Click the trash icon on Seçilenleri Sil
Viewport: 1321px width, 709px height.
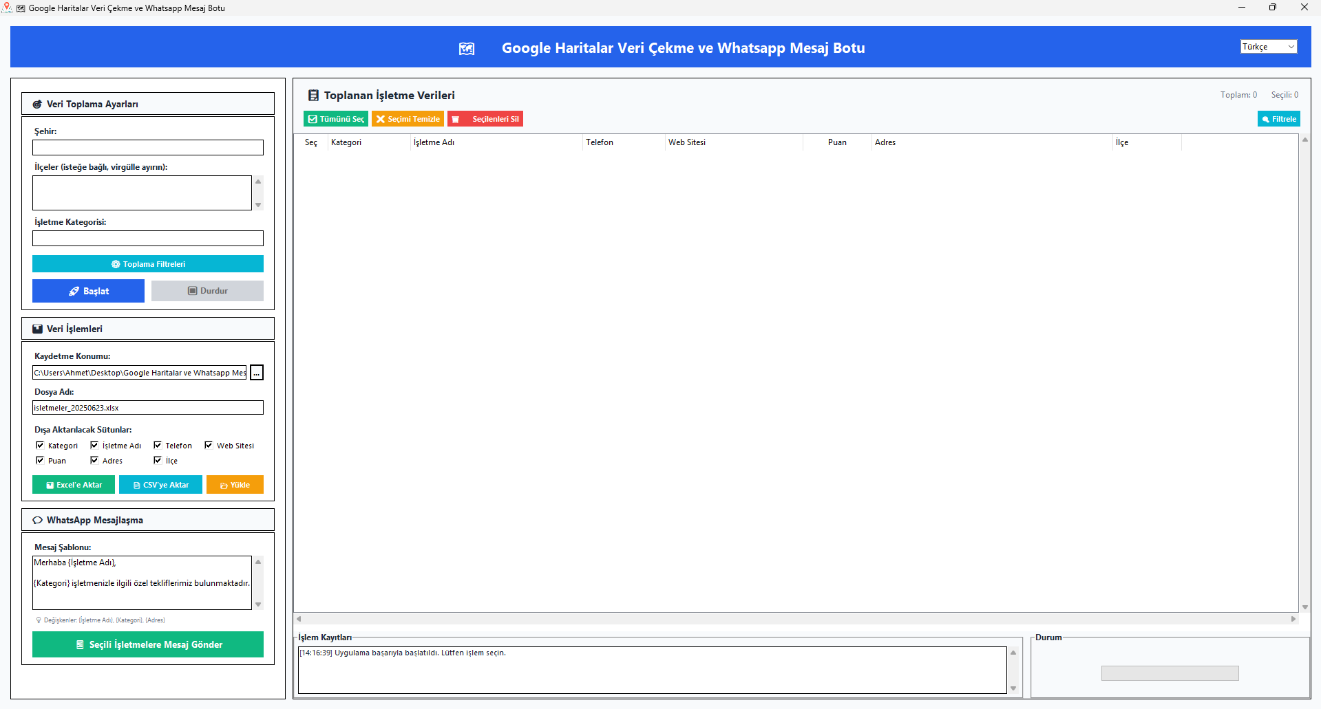pos(455,119)
